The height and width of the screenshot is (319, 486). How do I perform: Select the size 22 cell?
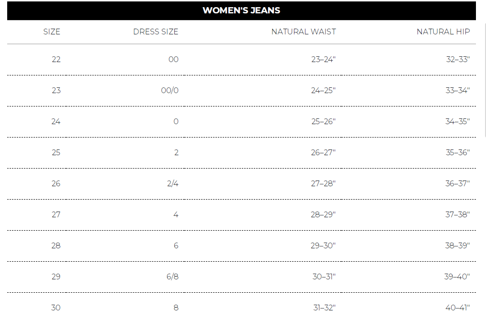[x=56, y=60]
